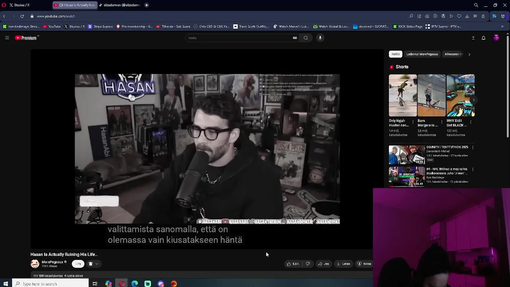510x287 pixels.
Task: Open the Pro membership bookmark
Action: pyautogui.click(x=135, y=27)
